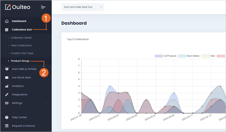226x132 pixels.
Task: Open Product Group in the sidebar
Action: click(x=20, y=61)
